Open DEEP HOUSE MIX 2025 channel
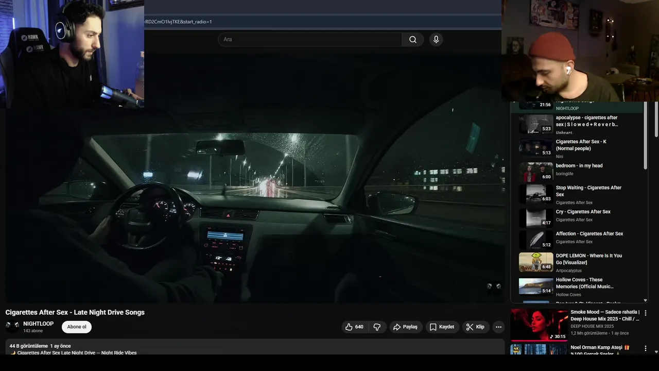 (592, 326)
